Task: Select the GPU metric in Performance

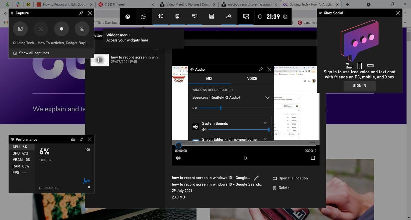Action: 22,153
